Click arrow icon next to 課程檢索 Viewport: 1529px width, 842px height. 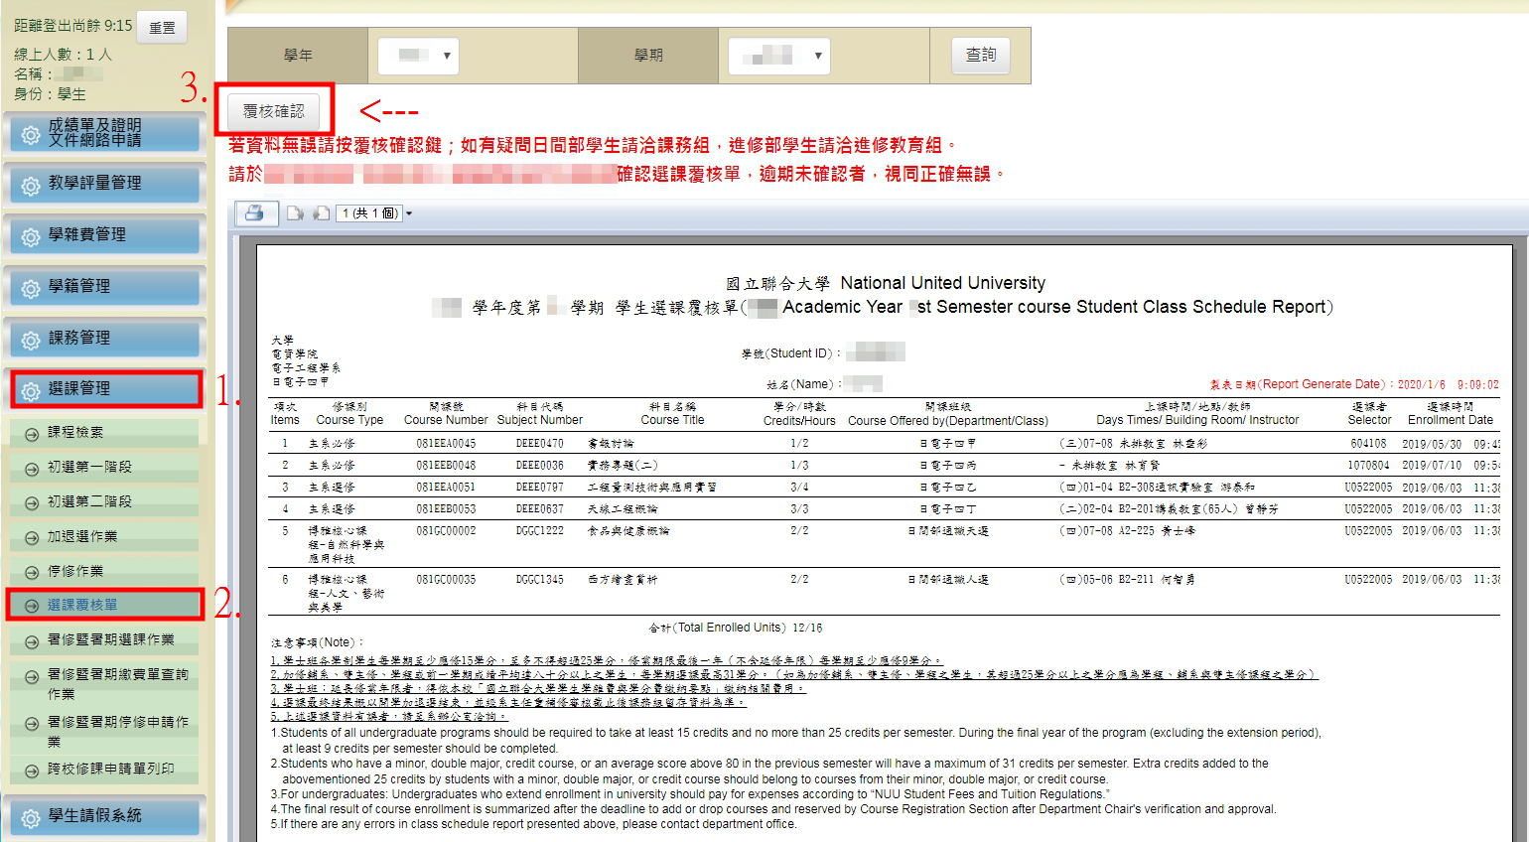point(31,433)
